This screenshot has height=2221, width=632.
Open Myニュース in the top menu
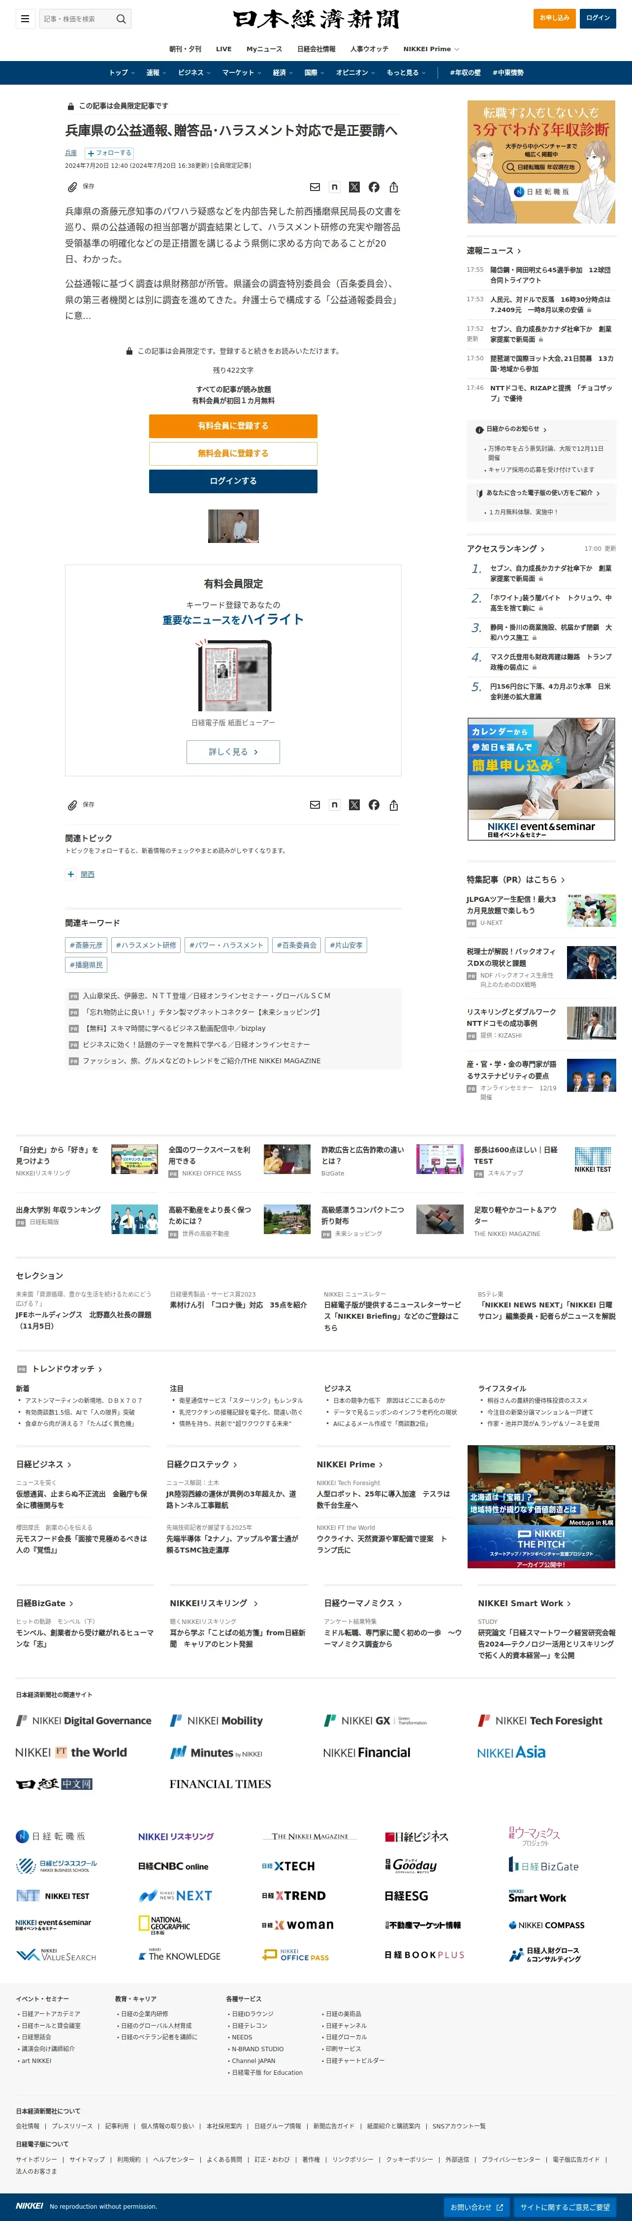click(265, 49)
